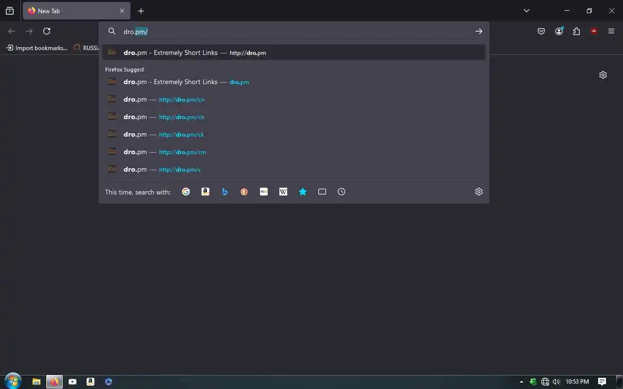Choose Firefox Suggest entry dro.pm Extremely Short Links
623x389 pixels.
(294, 82)
